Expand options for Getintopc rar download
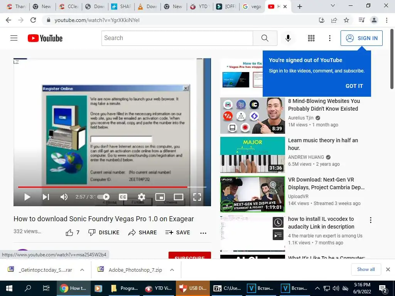Screen dimensions: 395x296 click(x=82, y=270)
